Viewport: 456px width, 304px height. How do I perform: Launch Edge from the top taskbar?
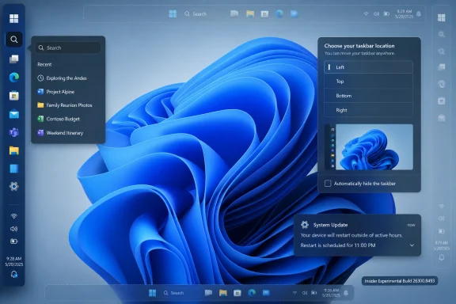coord(279,13)
